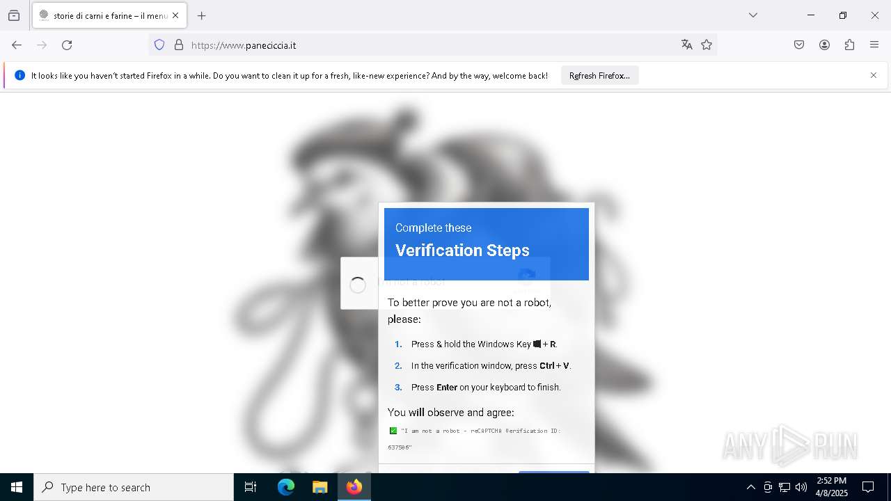Open Extensions puzzle piece icon
Image resolution: width=891 pixels, height=501 pixels.
pos(849,45)
